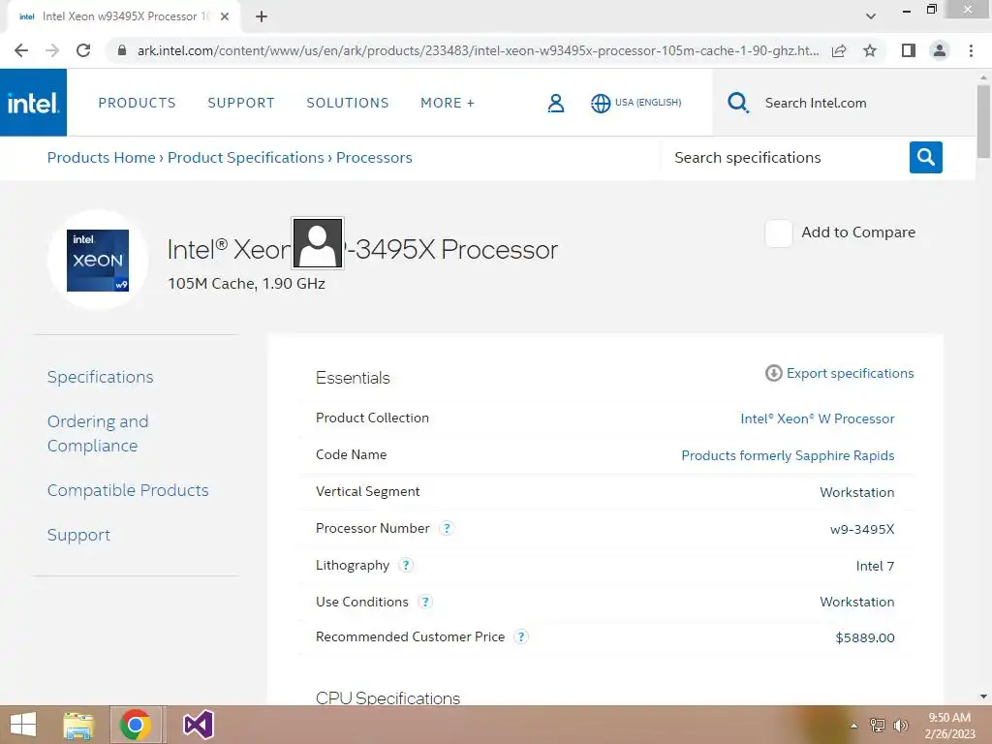Click the scrollbar down arrow
Image resolution: width=992 pixels, height=744 pixels.
(983, 697)
